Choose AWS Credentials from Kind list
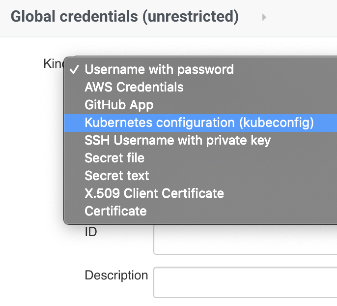The width and height of the screenshot is (337, 306). [134, 87]
